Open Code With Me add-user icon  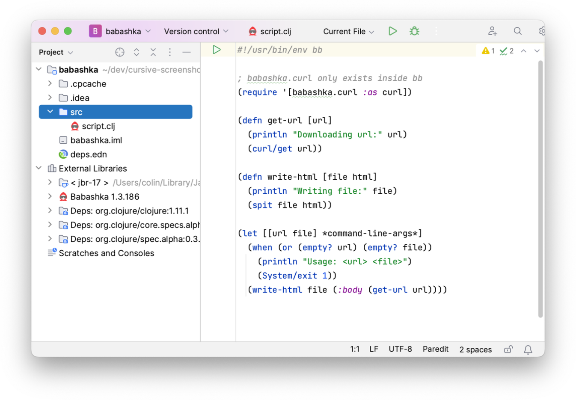pyautogui.click(x=493, y=31)
